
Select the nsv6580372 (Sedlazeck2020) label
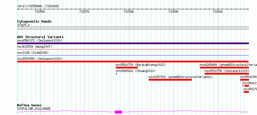(x=40, y=40)
